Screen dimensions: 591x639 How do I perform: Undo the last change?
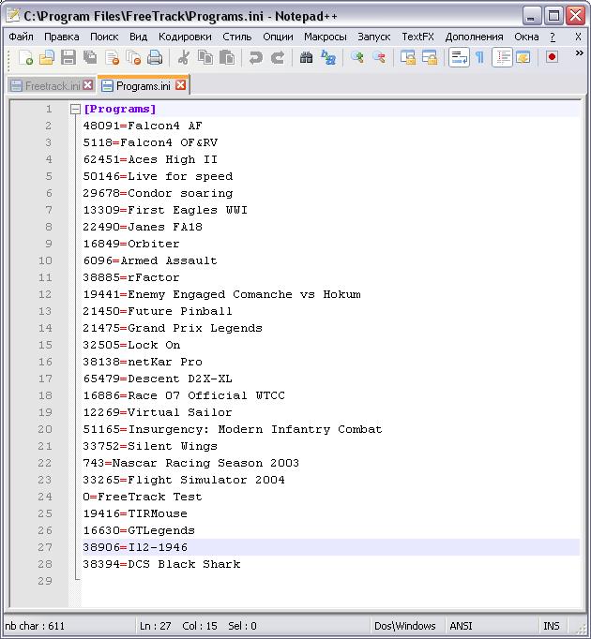pos(255,57)
